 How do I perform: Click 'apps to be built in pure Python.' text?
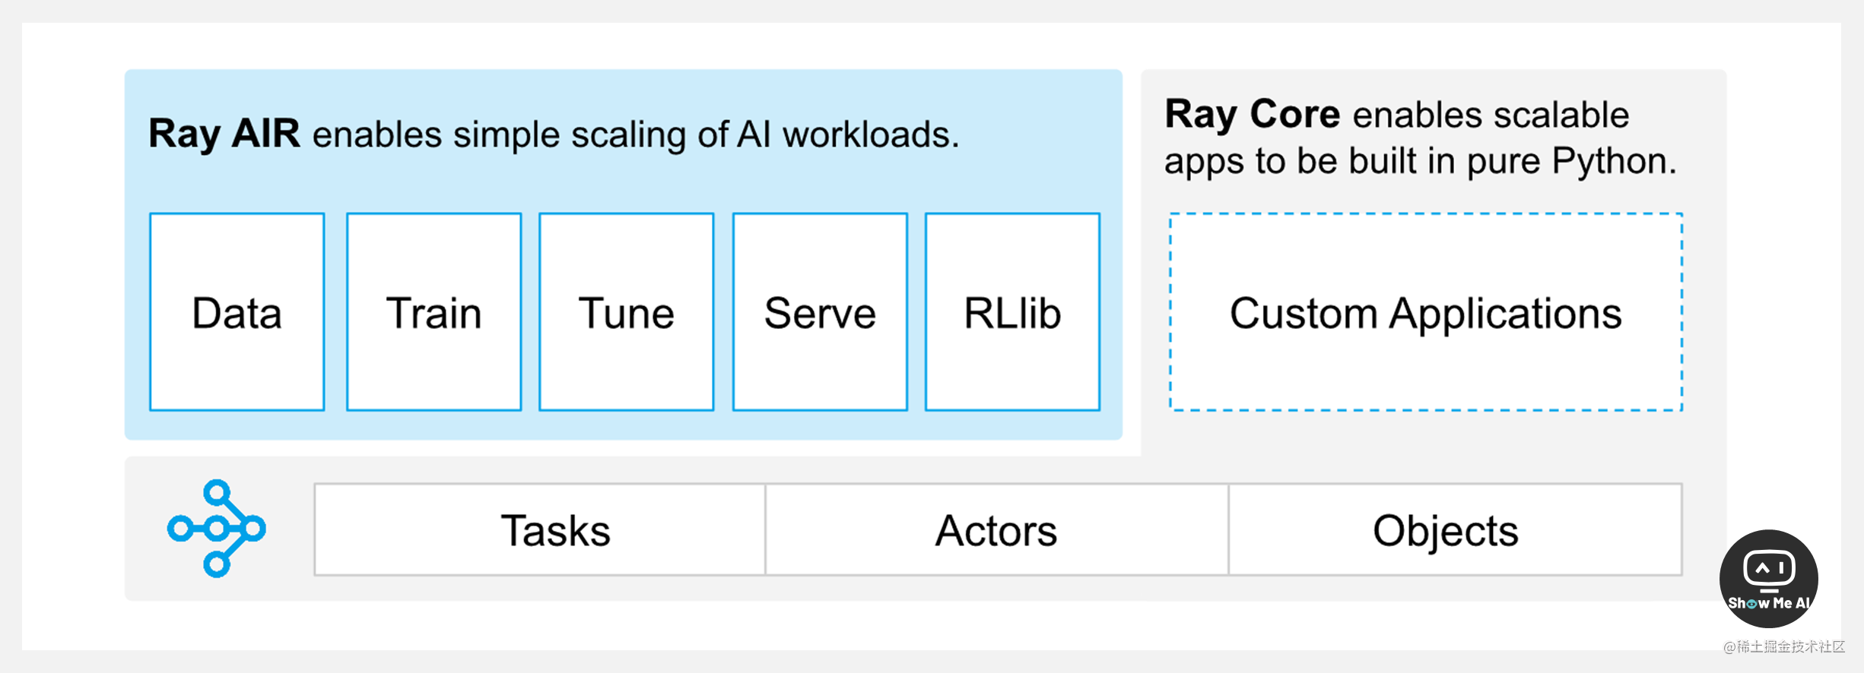(x=1420, y=162)
